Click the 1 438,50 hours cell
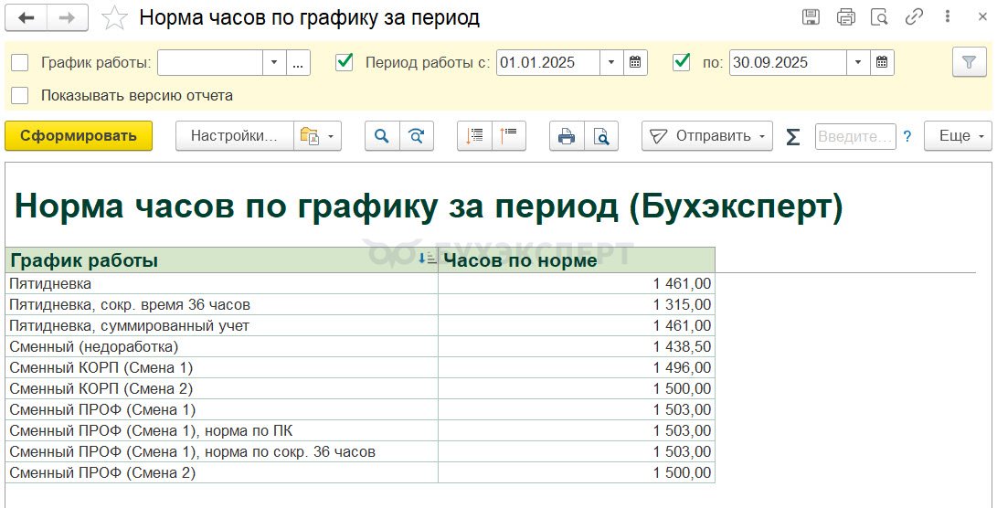The width and height of the screenshot is (997, 508). pyautogui.click(x=577, y=346)
